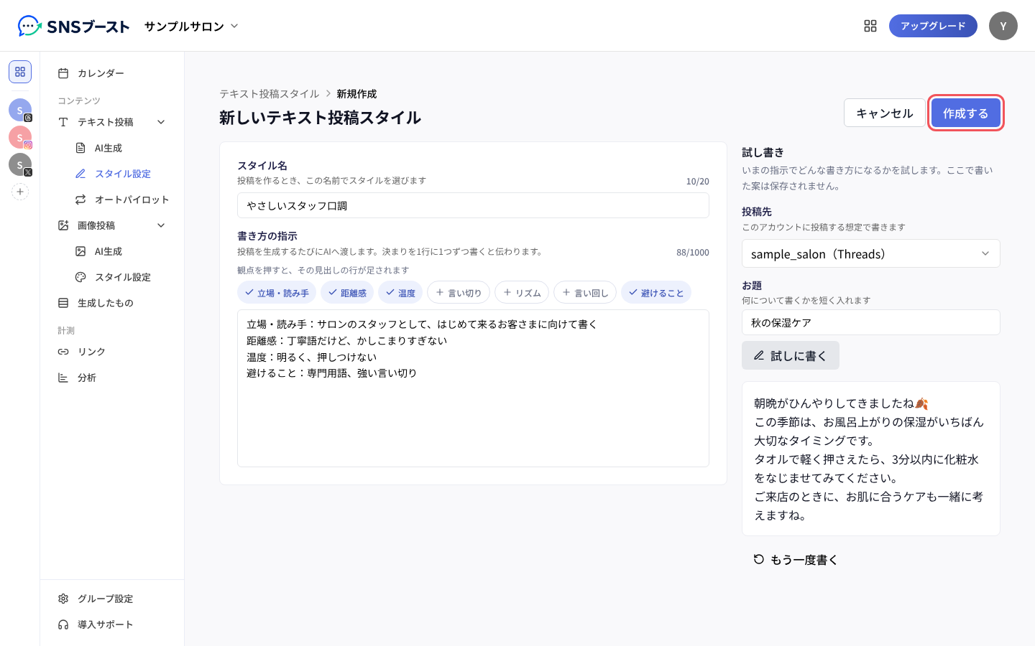The image size is (1035, 646).
Task: Open 生成したもの page
Action: click(x=112, y=303)
